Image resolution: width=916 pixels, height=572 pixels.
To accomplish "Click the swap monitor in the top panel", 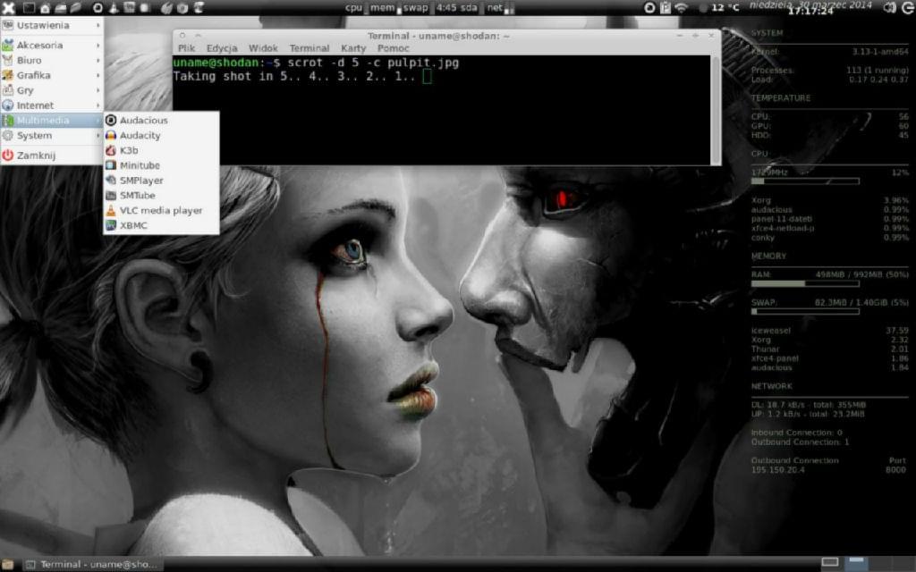I will (x=417, y=7).
